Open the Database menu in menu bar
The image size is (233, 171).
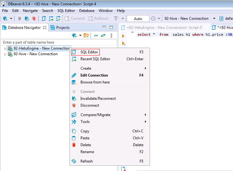coord(86,11)
